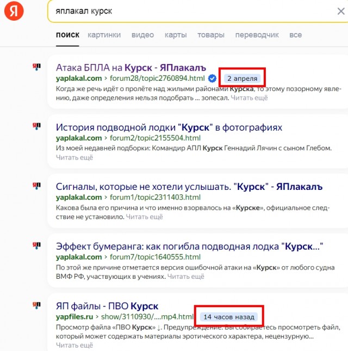The height and width of the screenshot is (351, 348).
Task: Open 'ЯП файлы - ПВО Курск' result
Action: tap(107, 306)
